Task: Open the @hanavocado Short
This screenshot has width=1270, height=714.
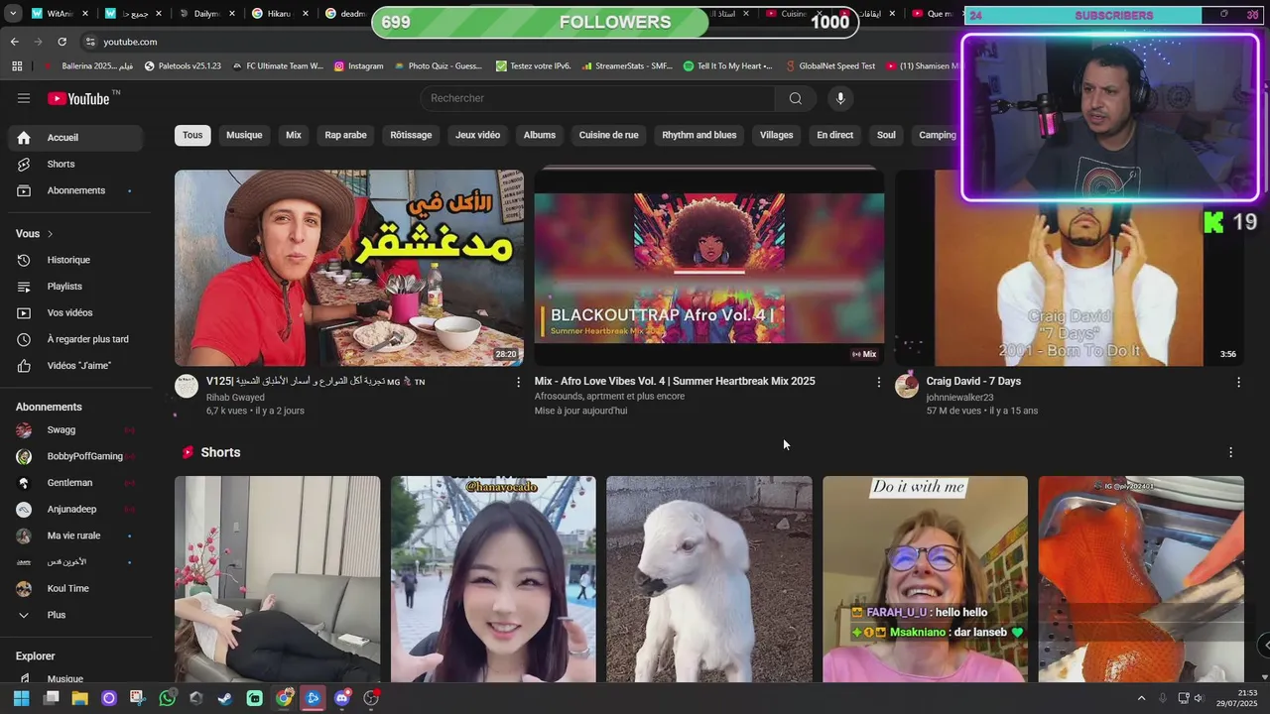Action: click(493, 579)
